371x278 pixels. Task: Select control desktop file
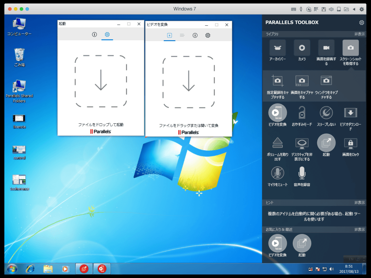[x=19, y=153]
